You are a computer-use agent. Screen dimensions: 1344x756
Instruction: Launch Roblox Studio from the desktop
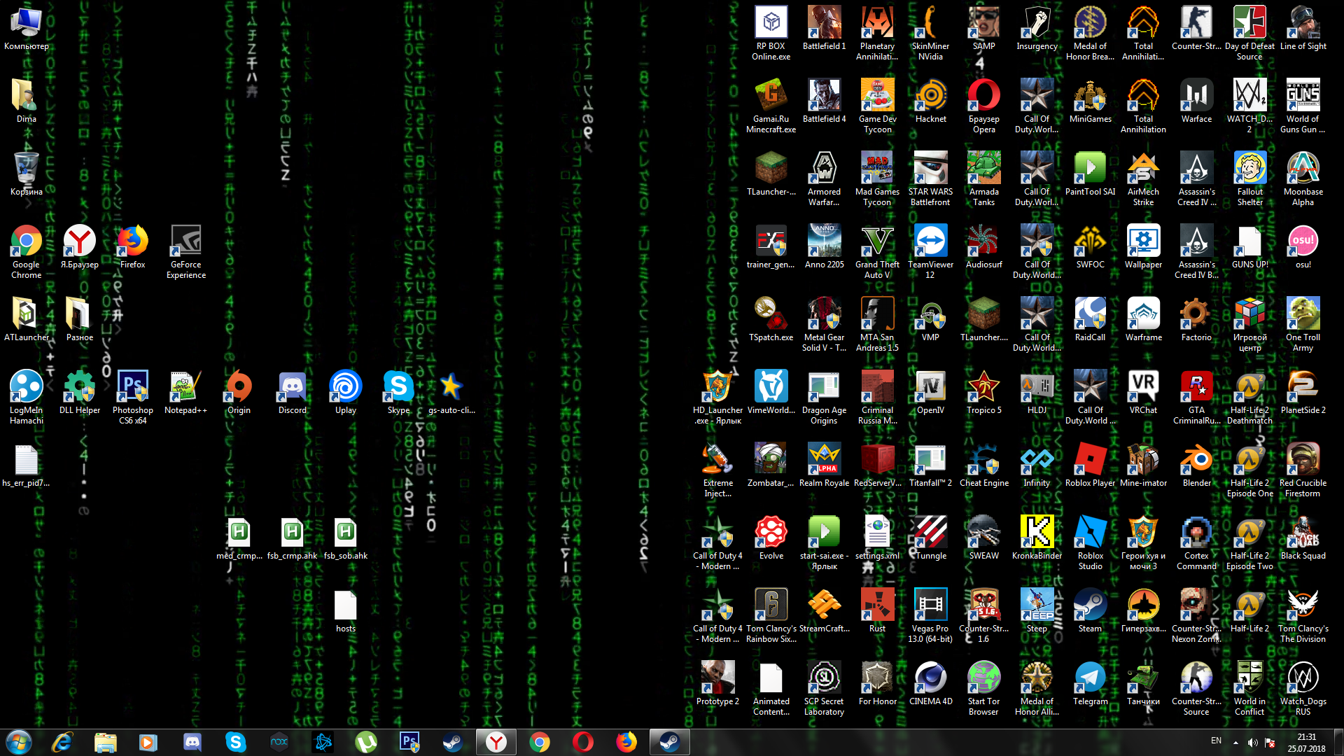pos(1091,542)
